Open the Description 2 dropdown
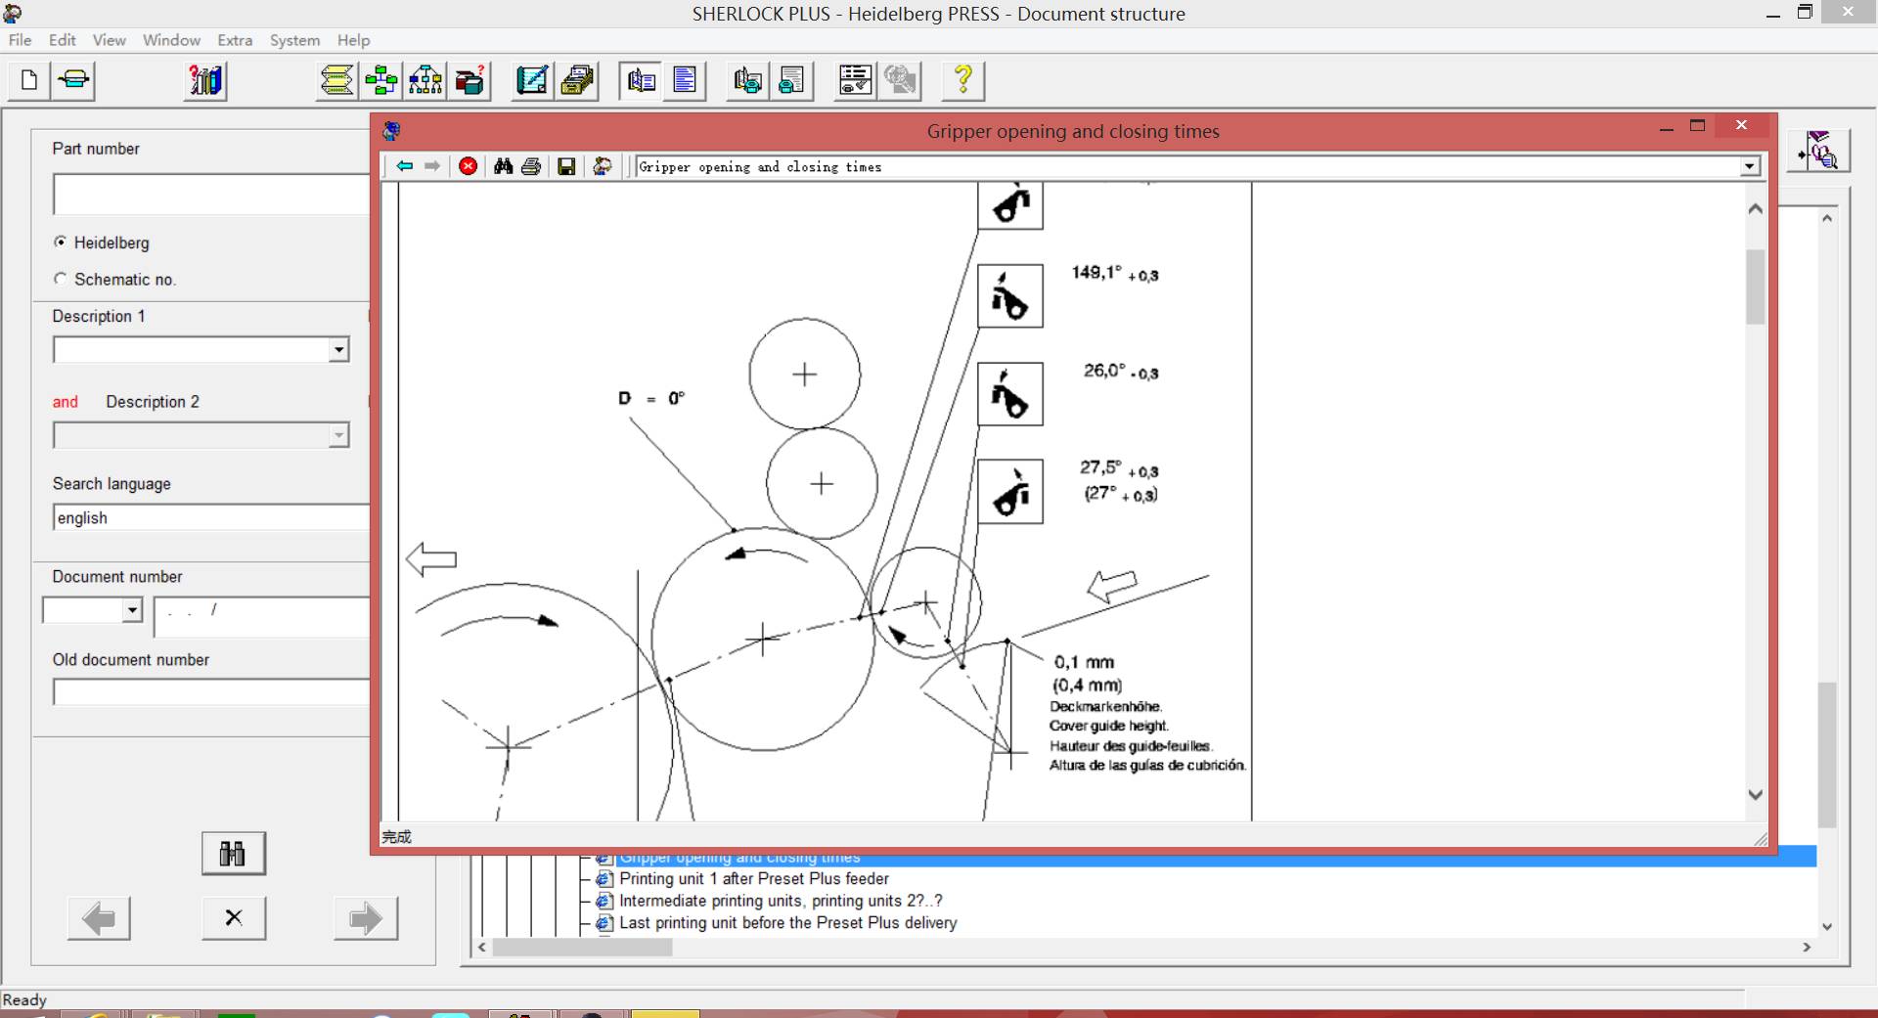Screen dimensions: 1878x1018 pyautogui.click(x=338, y=435)
